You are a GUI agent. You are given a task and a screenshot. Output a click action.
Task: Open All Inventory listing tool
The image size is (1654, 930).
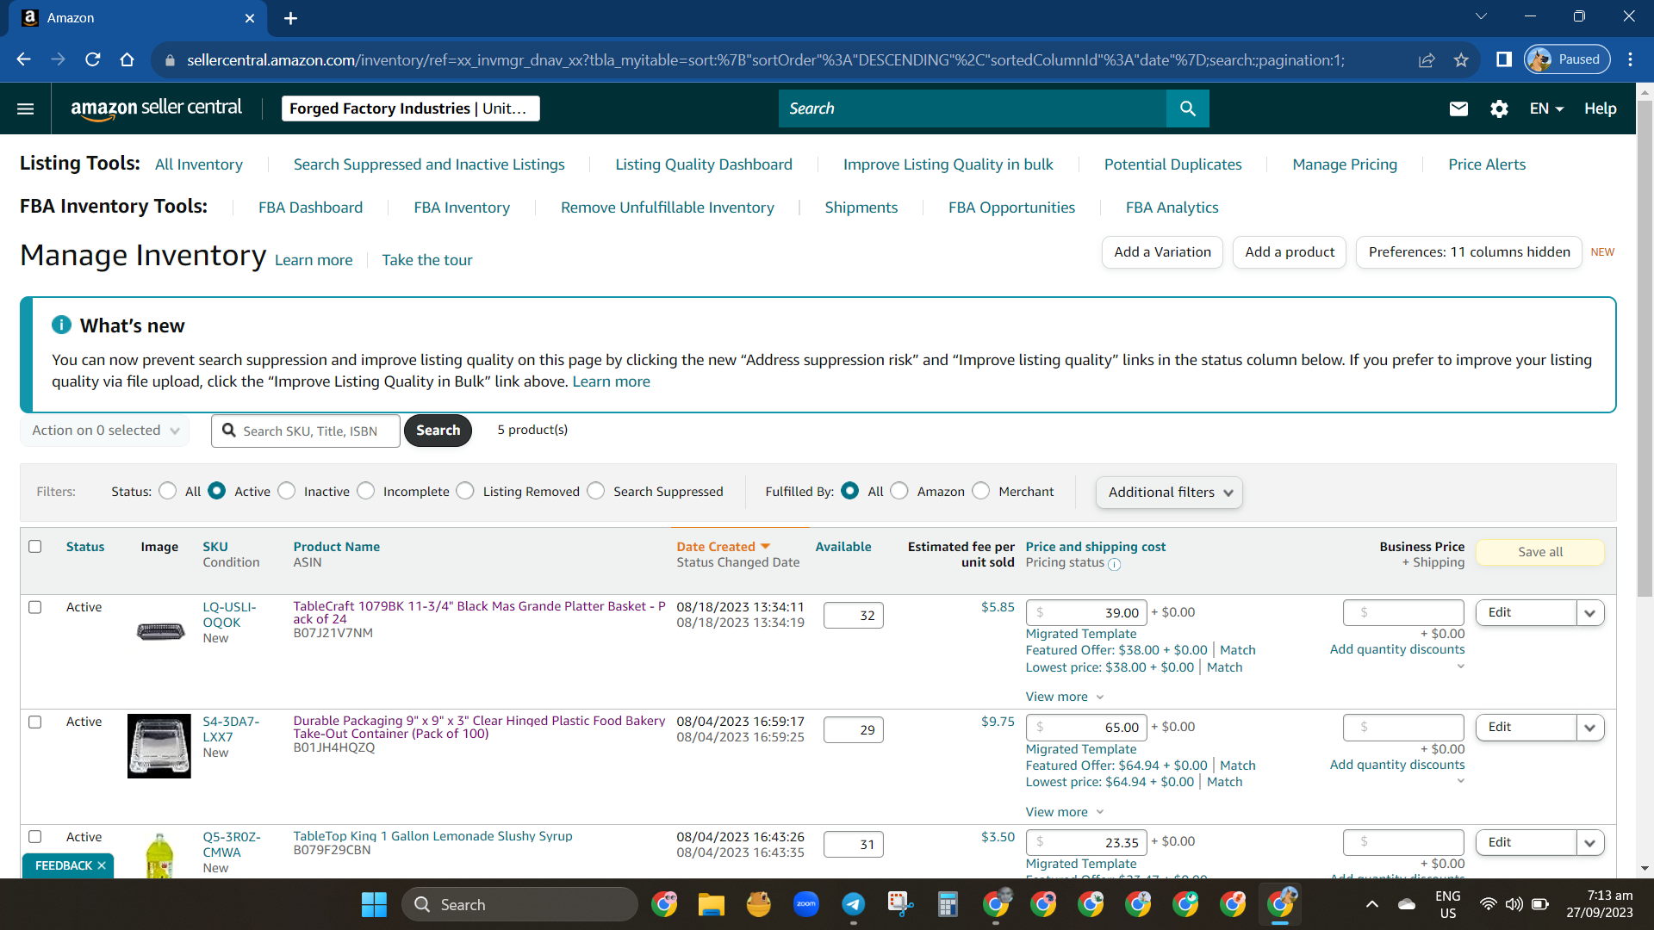pyautogui.click(x=199, y=164)
